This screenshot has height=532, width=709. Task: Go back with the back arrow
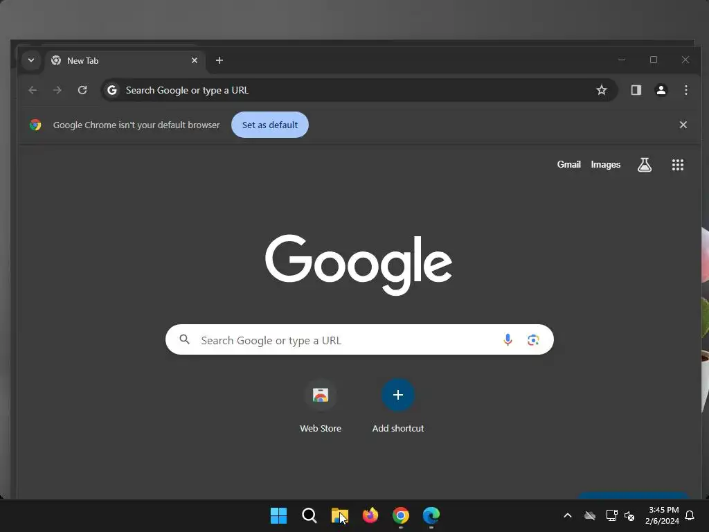[33, 90]
